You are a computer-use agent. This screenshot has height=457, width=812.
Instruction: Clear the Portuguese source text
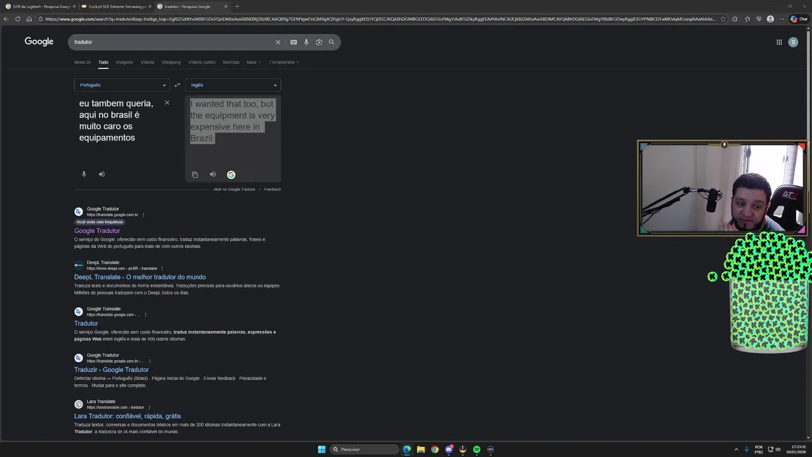(x=167, y=103)
